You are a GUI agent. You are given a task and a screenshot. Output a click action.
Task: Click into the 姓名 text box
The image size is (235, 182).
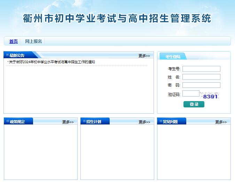[x=201, y=77]
